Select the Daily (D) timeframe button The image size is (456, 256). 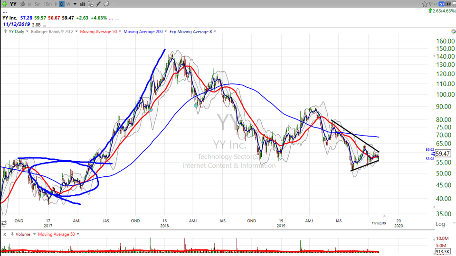click(62, 4)
